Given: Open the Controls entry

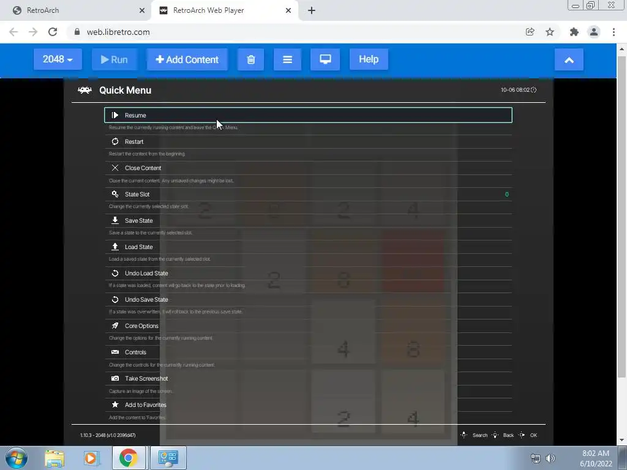Looking at the screenshot, I should 308,352.
